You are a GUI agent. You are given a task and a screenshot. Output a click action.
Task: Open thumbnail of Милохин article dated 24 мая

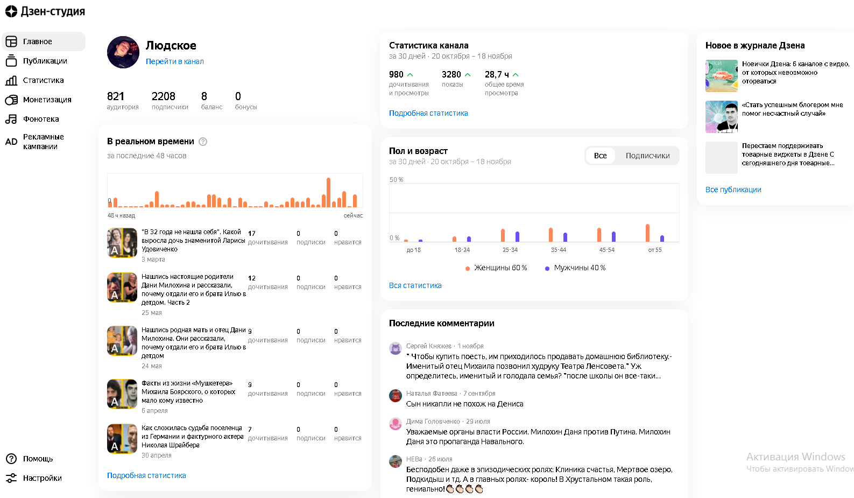[x=122, y=341]
